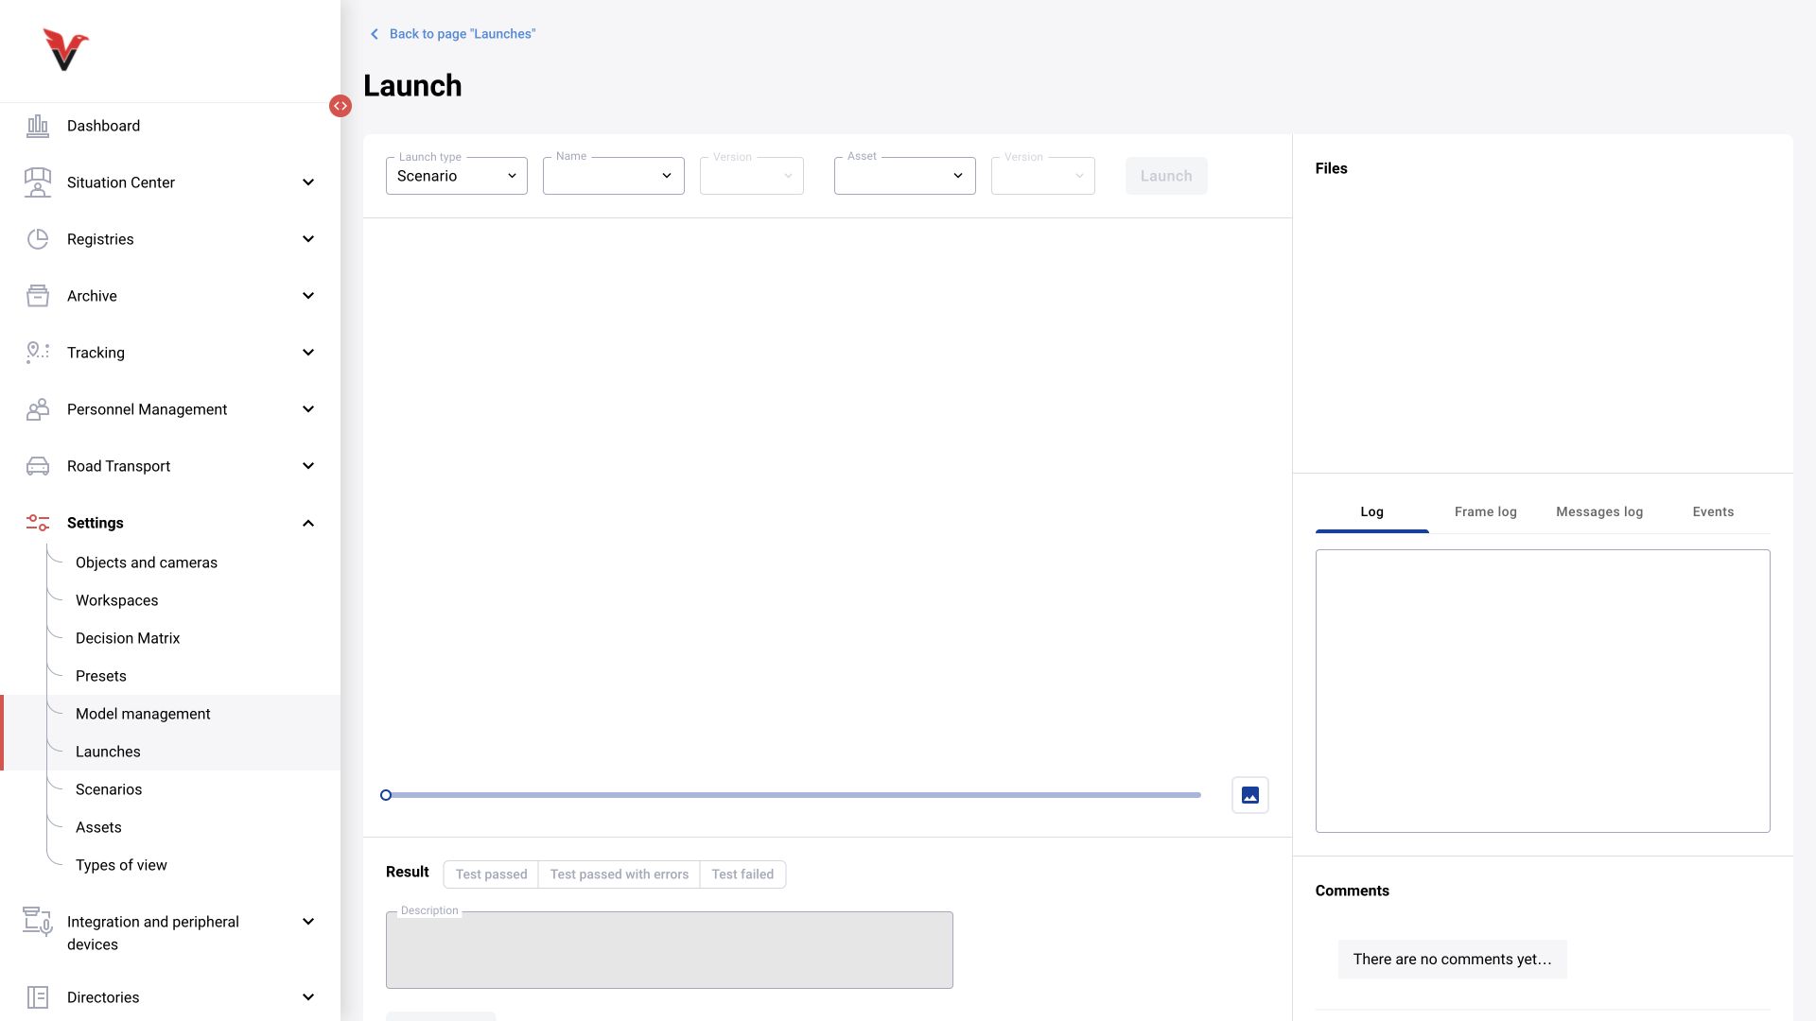Collapse sidebar with the red arrows button
The width and height of the screenshot is (1816, 1021).
coord(340,106)
